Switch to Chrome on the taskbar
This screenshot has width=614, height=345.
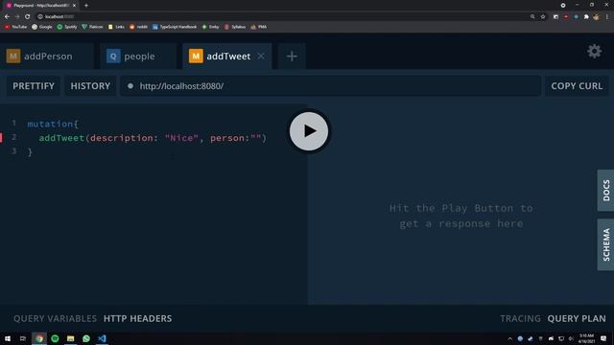click(x=39, y=338)
